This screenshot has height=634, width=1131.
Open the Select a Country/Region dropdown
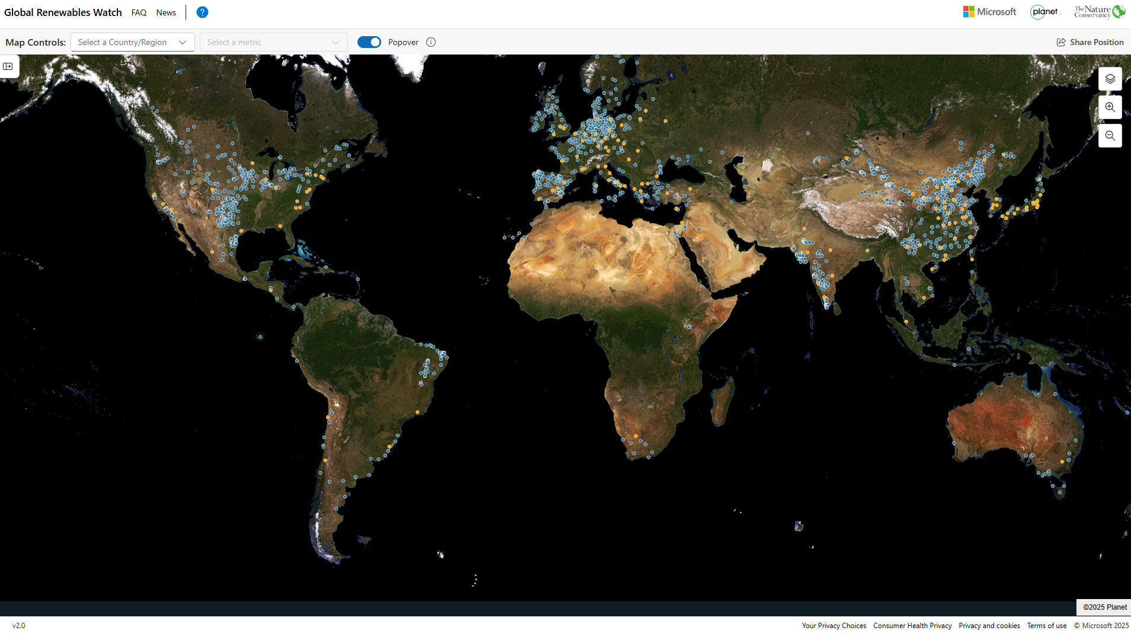coord(132,42)
